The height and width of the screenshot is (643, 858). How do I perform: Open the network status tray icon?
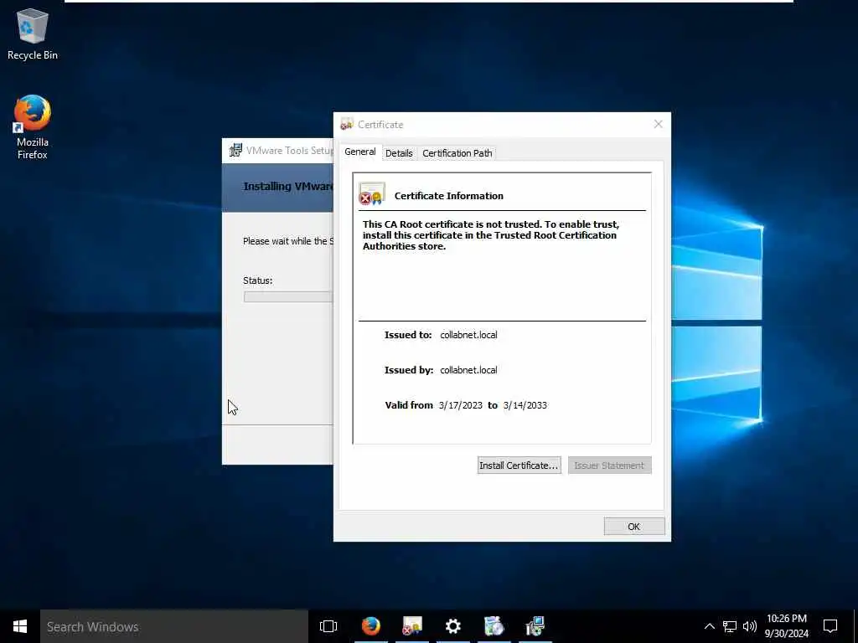coord(730,626)
